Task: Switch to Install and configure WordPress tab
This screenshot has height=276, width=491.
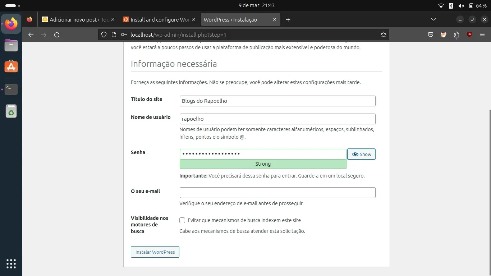Action: pyautogui.click(x=156, y=20)
